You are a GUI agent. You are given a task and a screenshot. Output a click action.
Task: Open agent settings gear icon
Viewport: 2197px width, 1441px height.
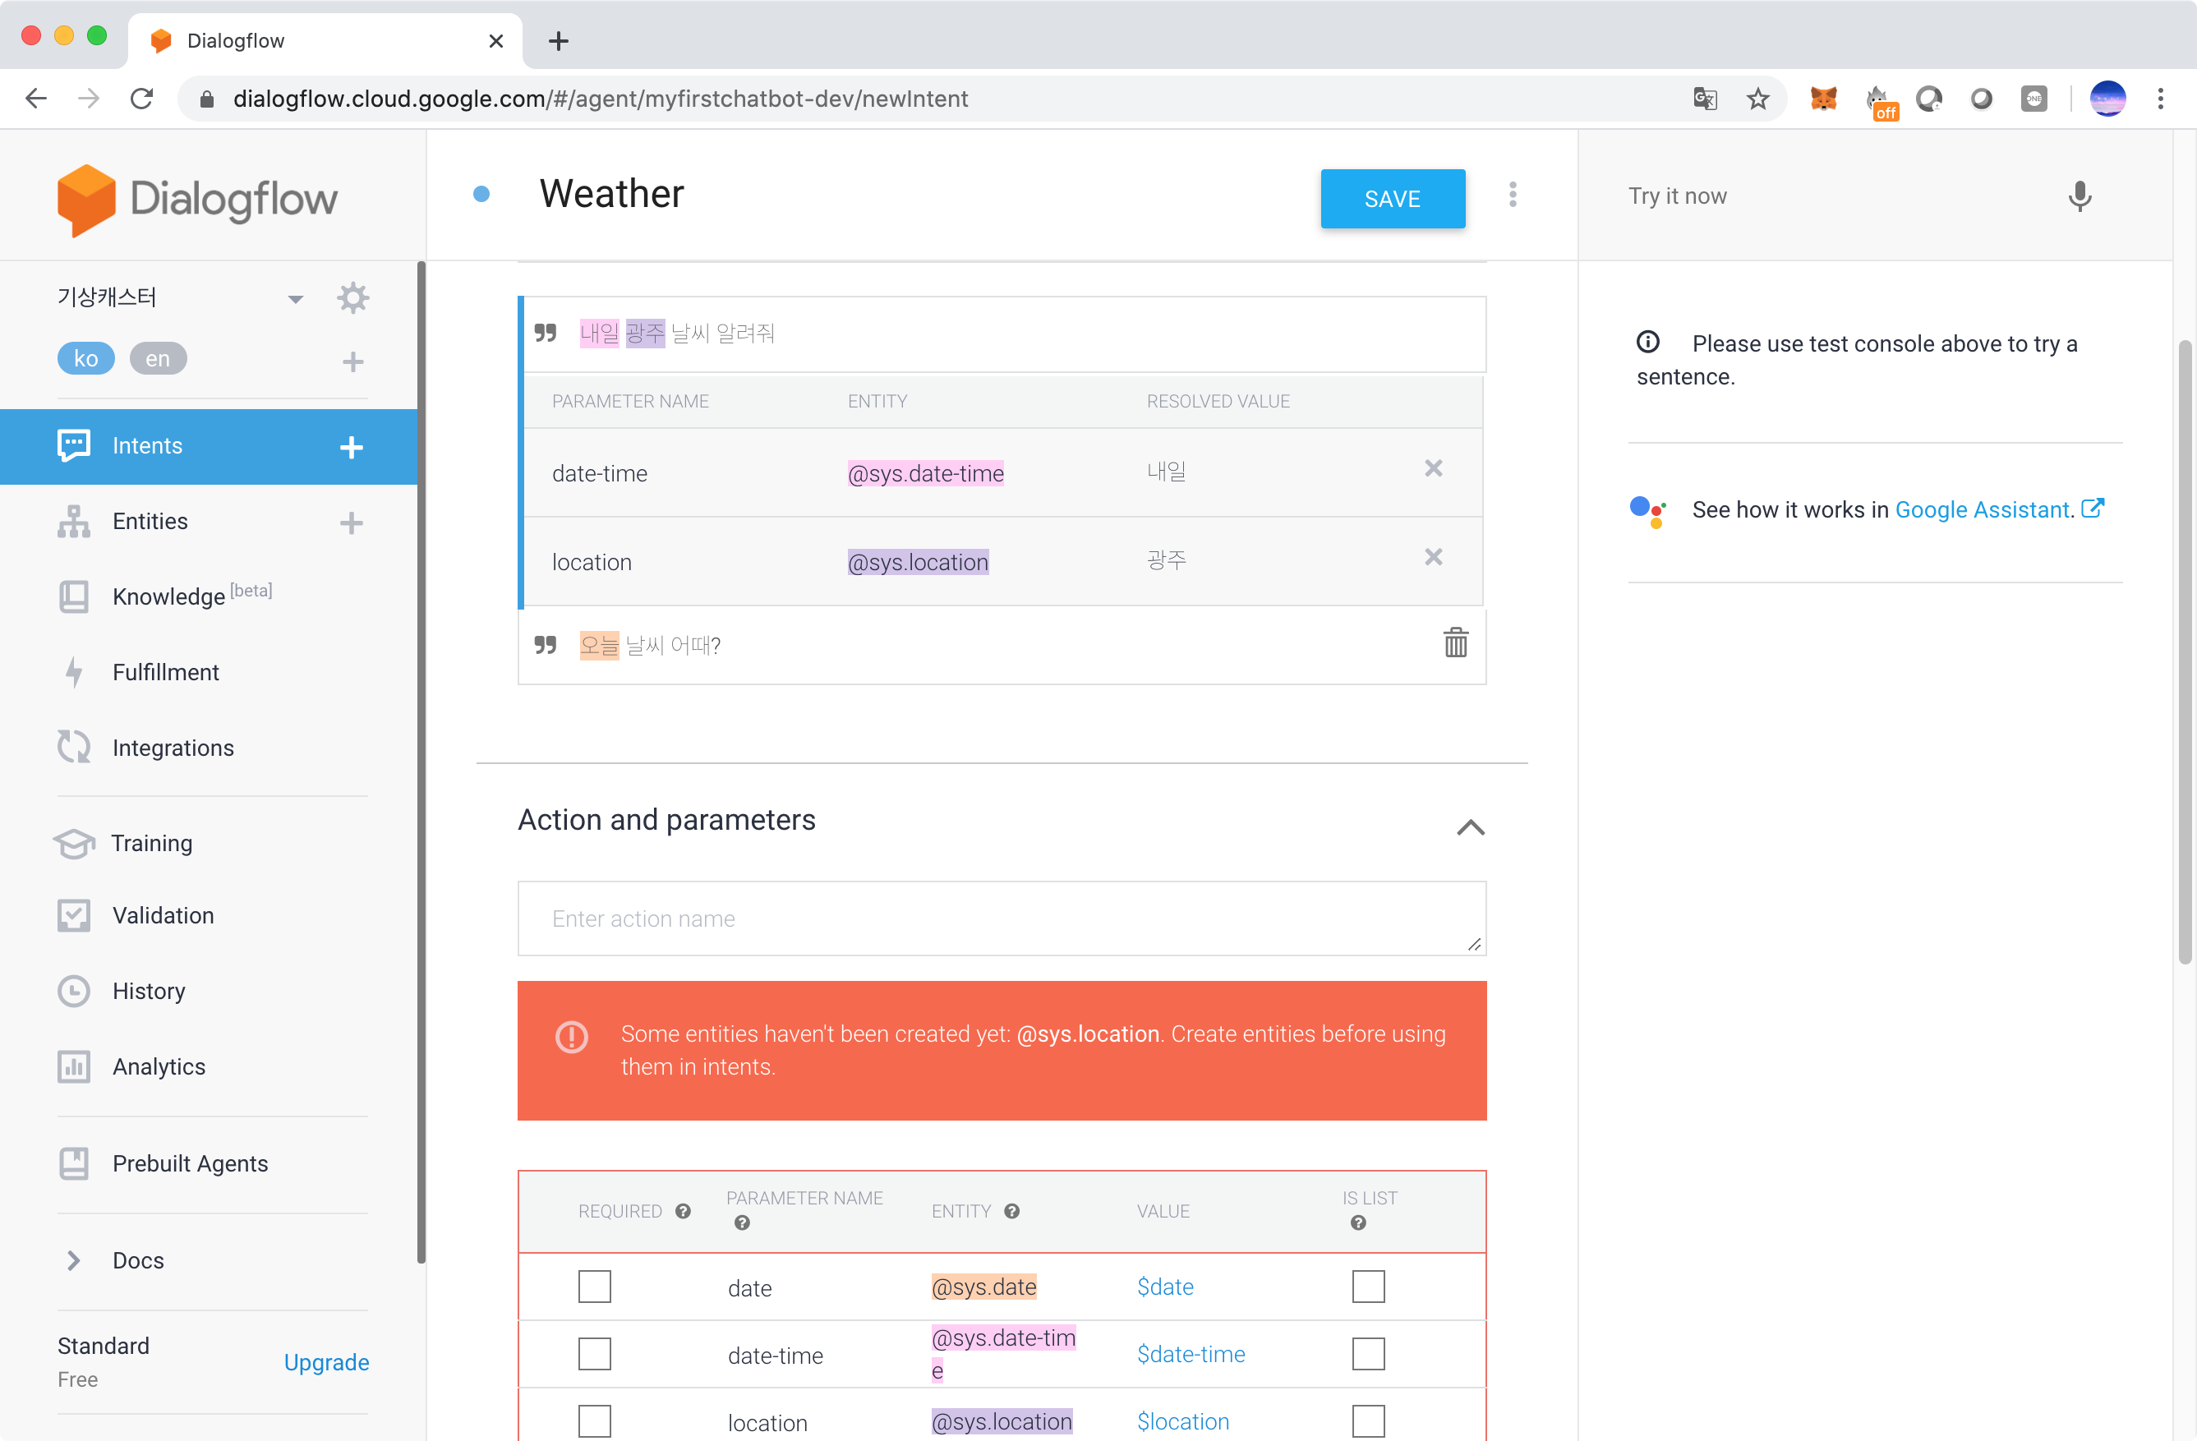352,298
